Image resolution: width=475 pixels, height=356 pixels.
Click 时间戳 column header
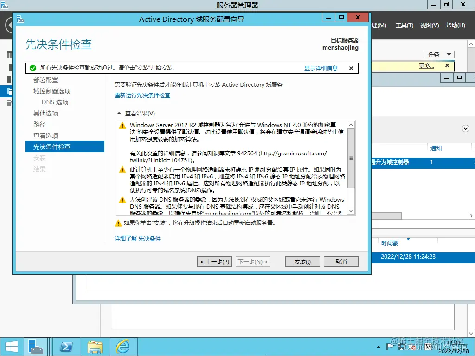390,243
